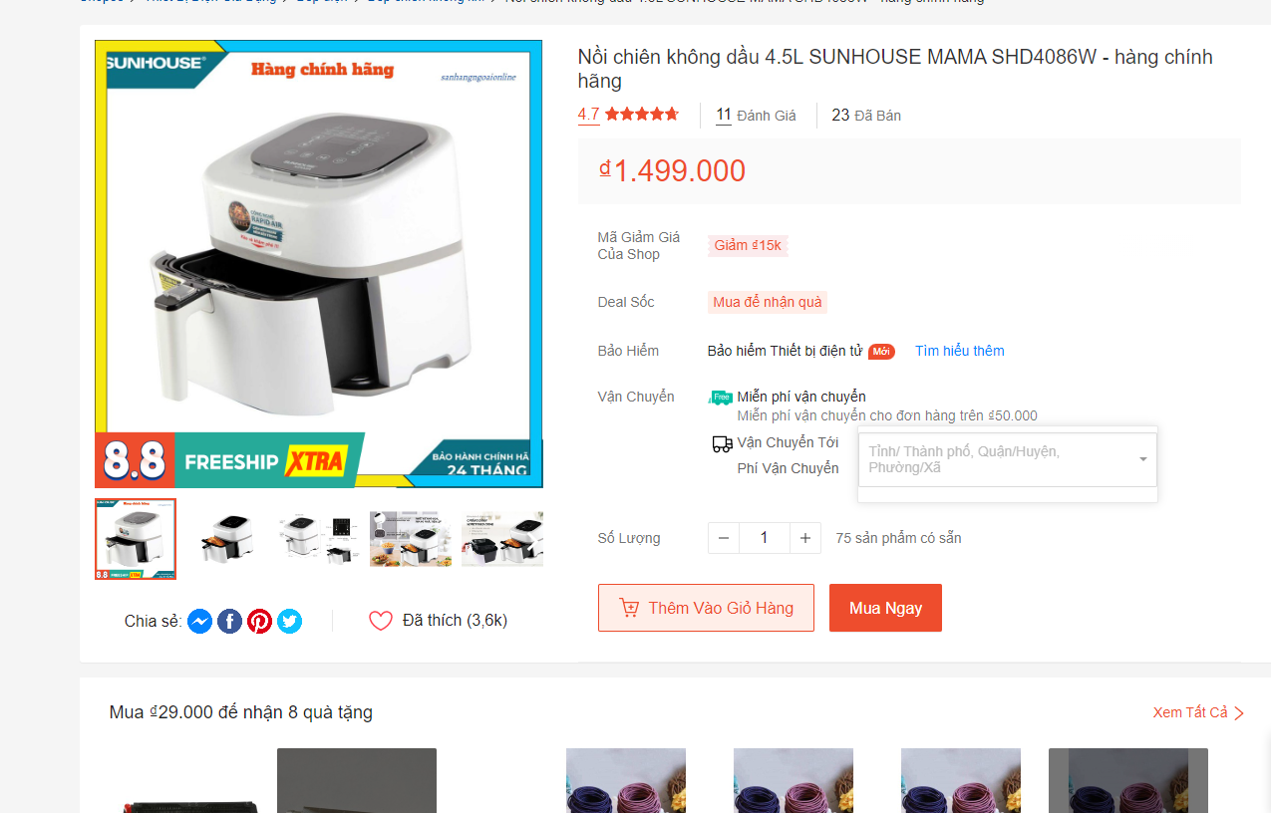Open Tìm hiểu thêm insurance link
This screenshot has width=1271, height=813.
click(x=960, y=351)
